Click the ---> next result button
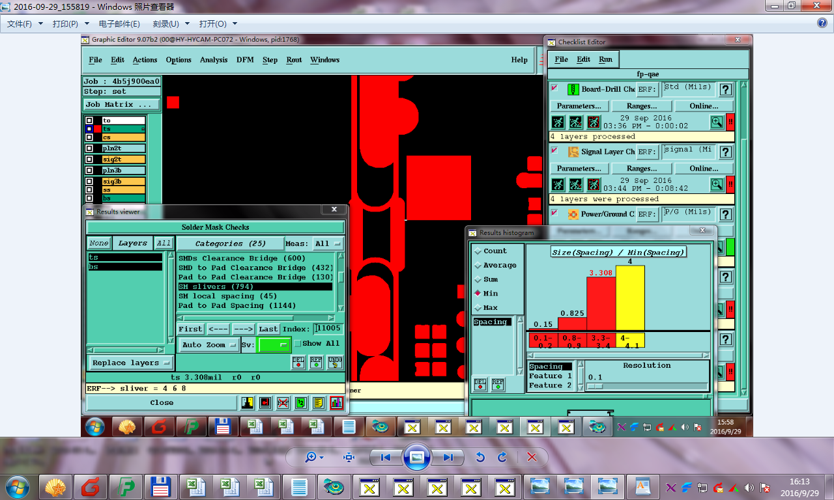This screenshot has width=834, height=500. pyautogui.click(x=243, y=329)
